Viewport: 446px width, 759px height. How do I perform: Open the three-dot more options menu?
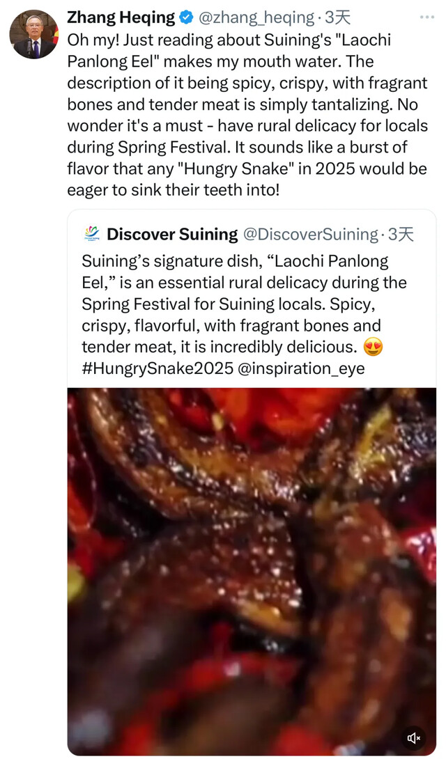coord(426,17)
